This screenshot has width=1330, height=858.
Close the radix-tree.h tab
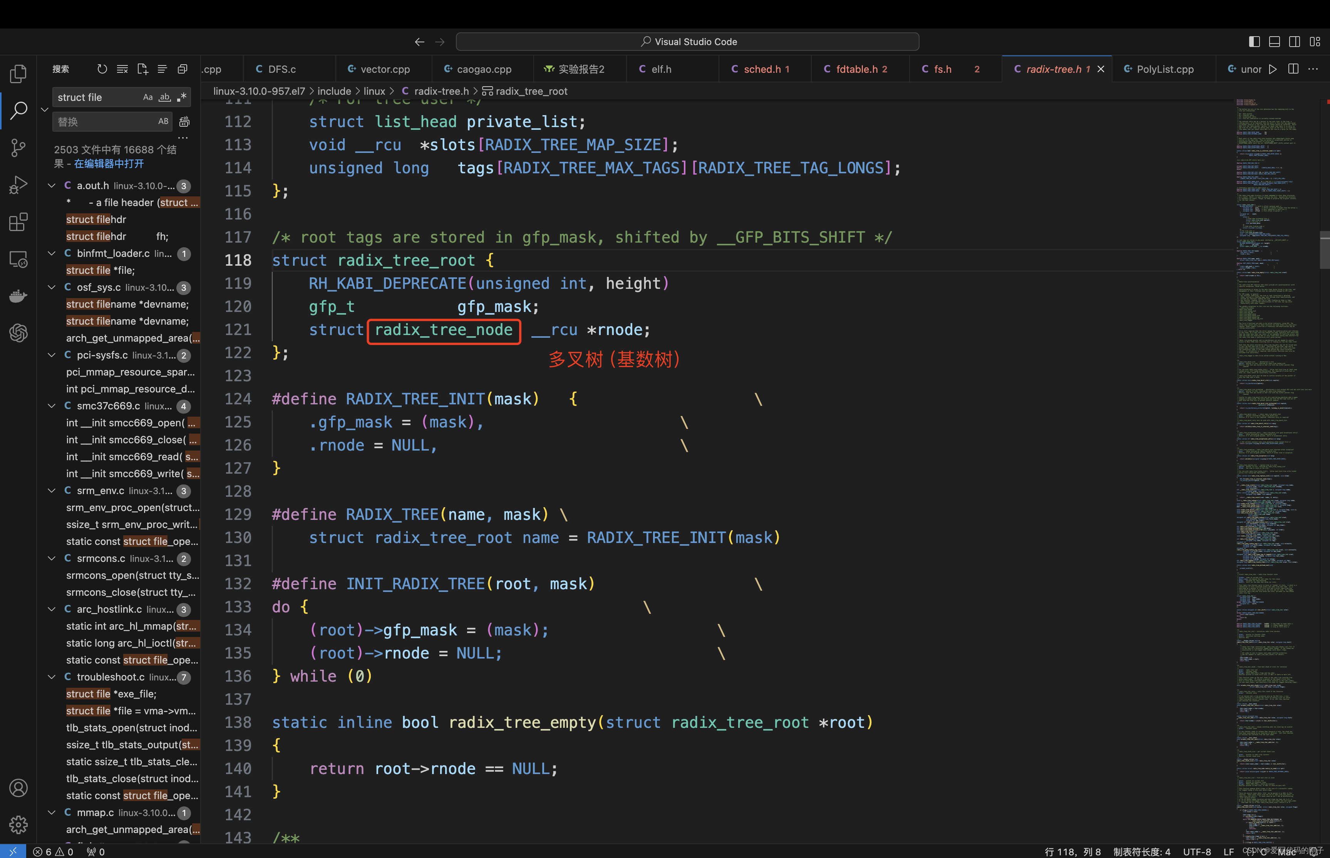pyautogui.click(x=1101, y=69)
